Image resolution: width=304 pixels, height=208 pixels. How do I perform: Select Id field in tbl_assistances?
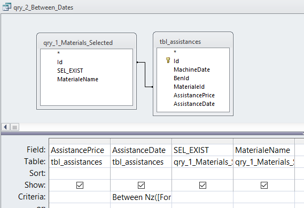pyautogui.click(x=176, y=61)
